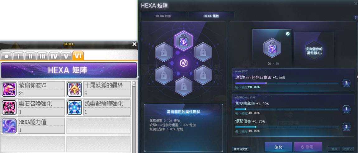The height and width of the screenshot is (153, 358).
Task: Click the main stat Boss damage progress bar
Action: (x=287, y=83)
